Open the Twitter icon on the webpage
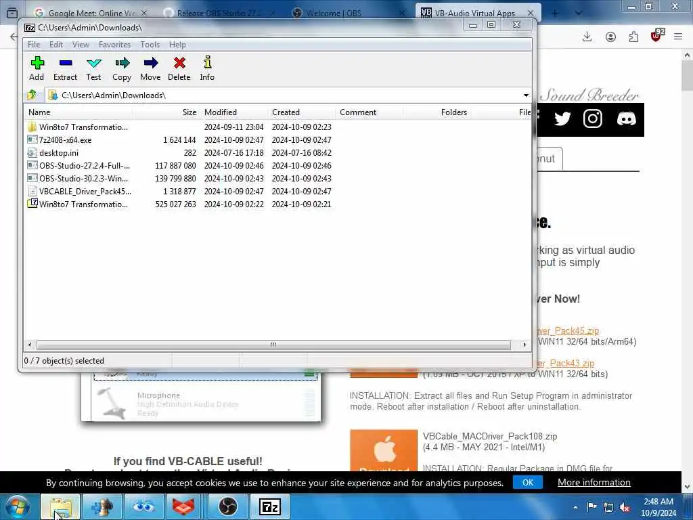Image resolution: width=693 pixels, height=520 pixels. [562, 119]
